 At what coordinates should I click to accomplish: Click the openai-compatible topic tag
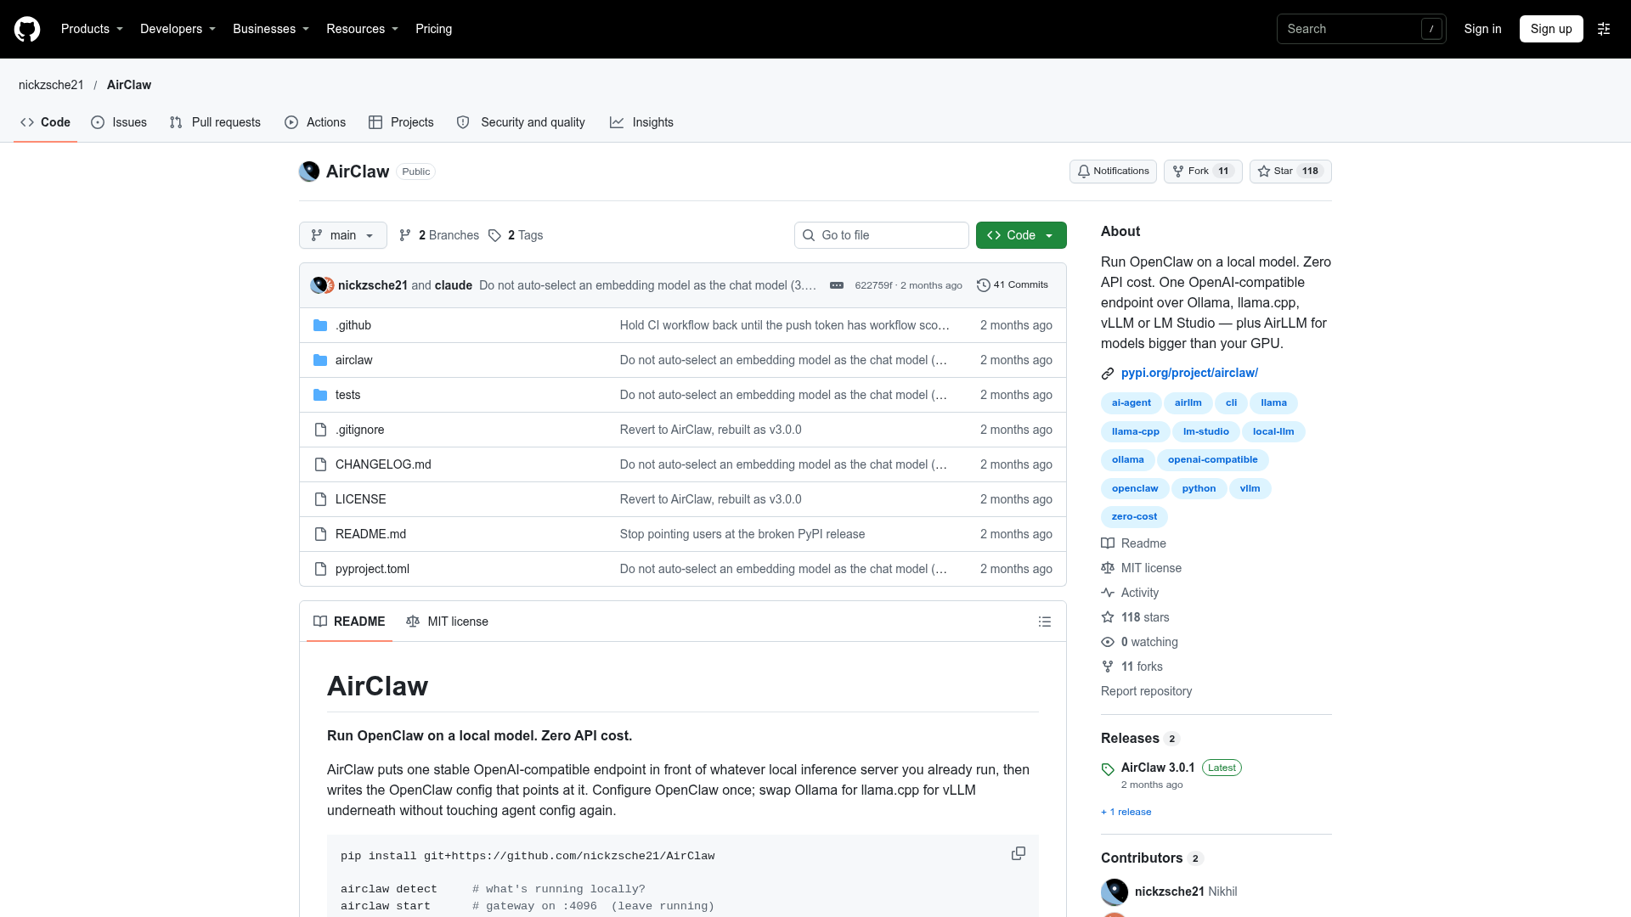click(1212, 460)
